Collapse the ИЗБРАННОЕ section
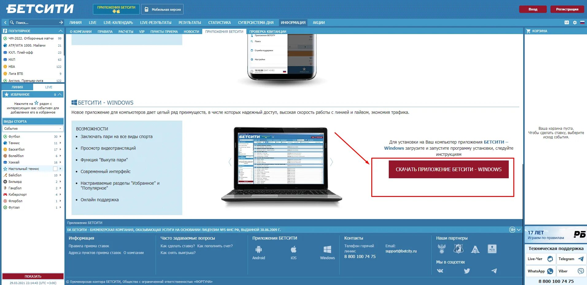Screen dimensions: 587x285 pos(60,94)
